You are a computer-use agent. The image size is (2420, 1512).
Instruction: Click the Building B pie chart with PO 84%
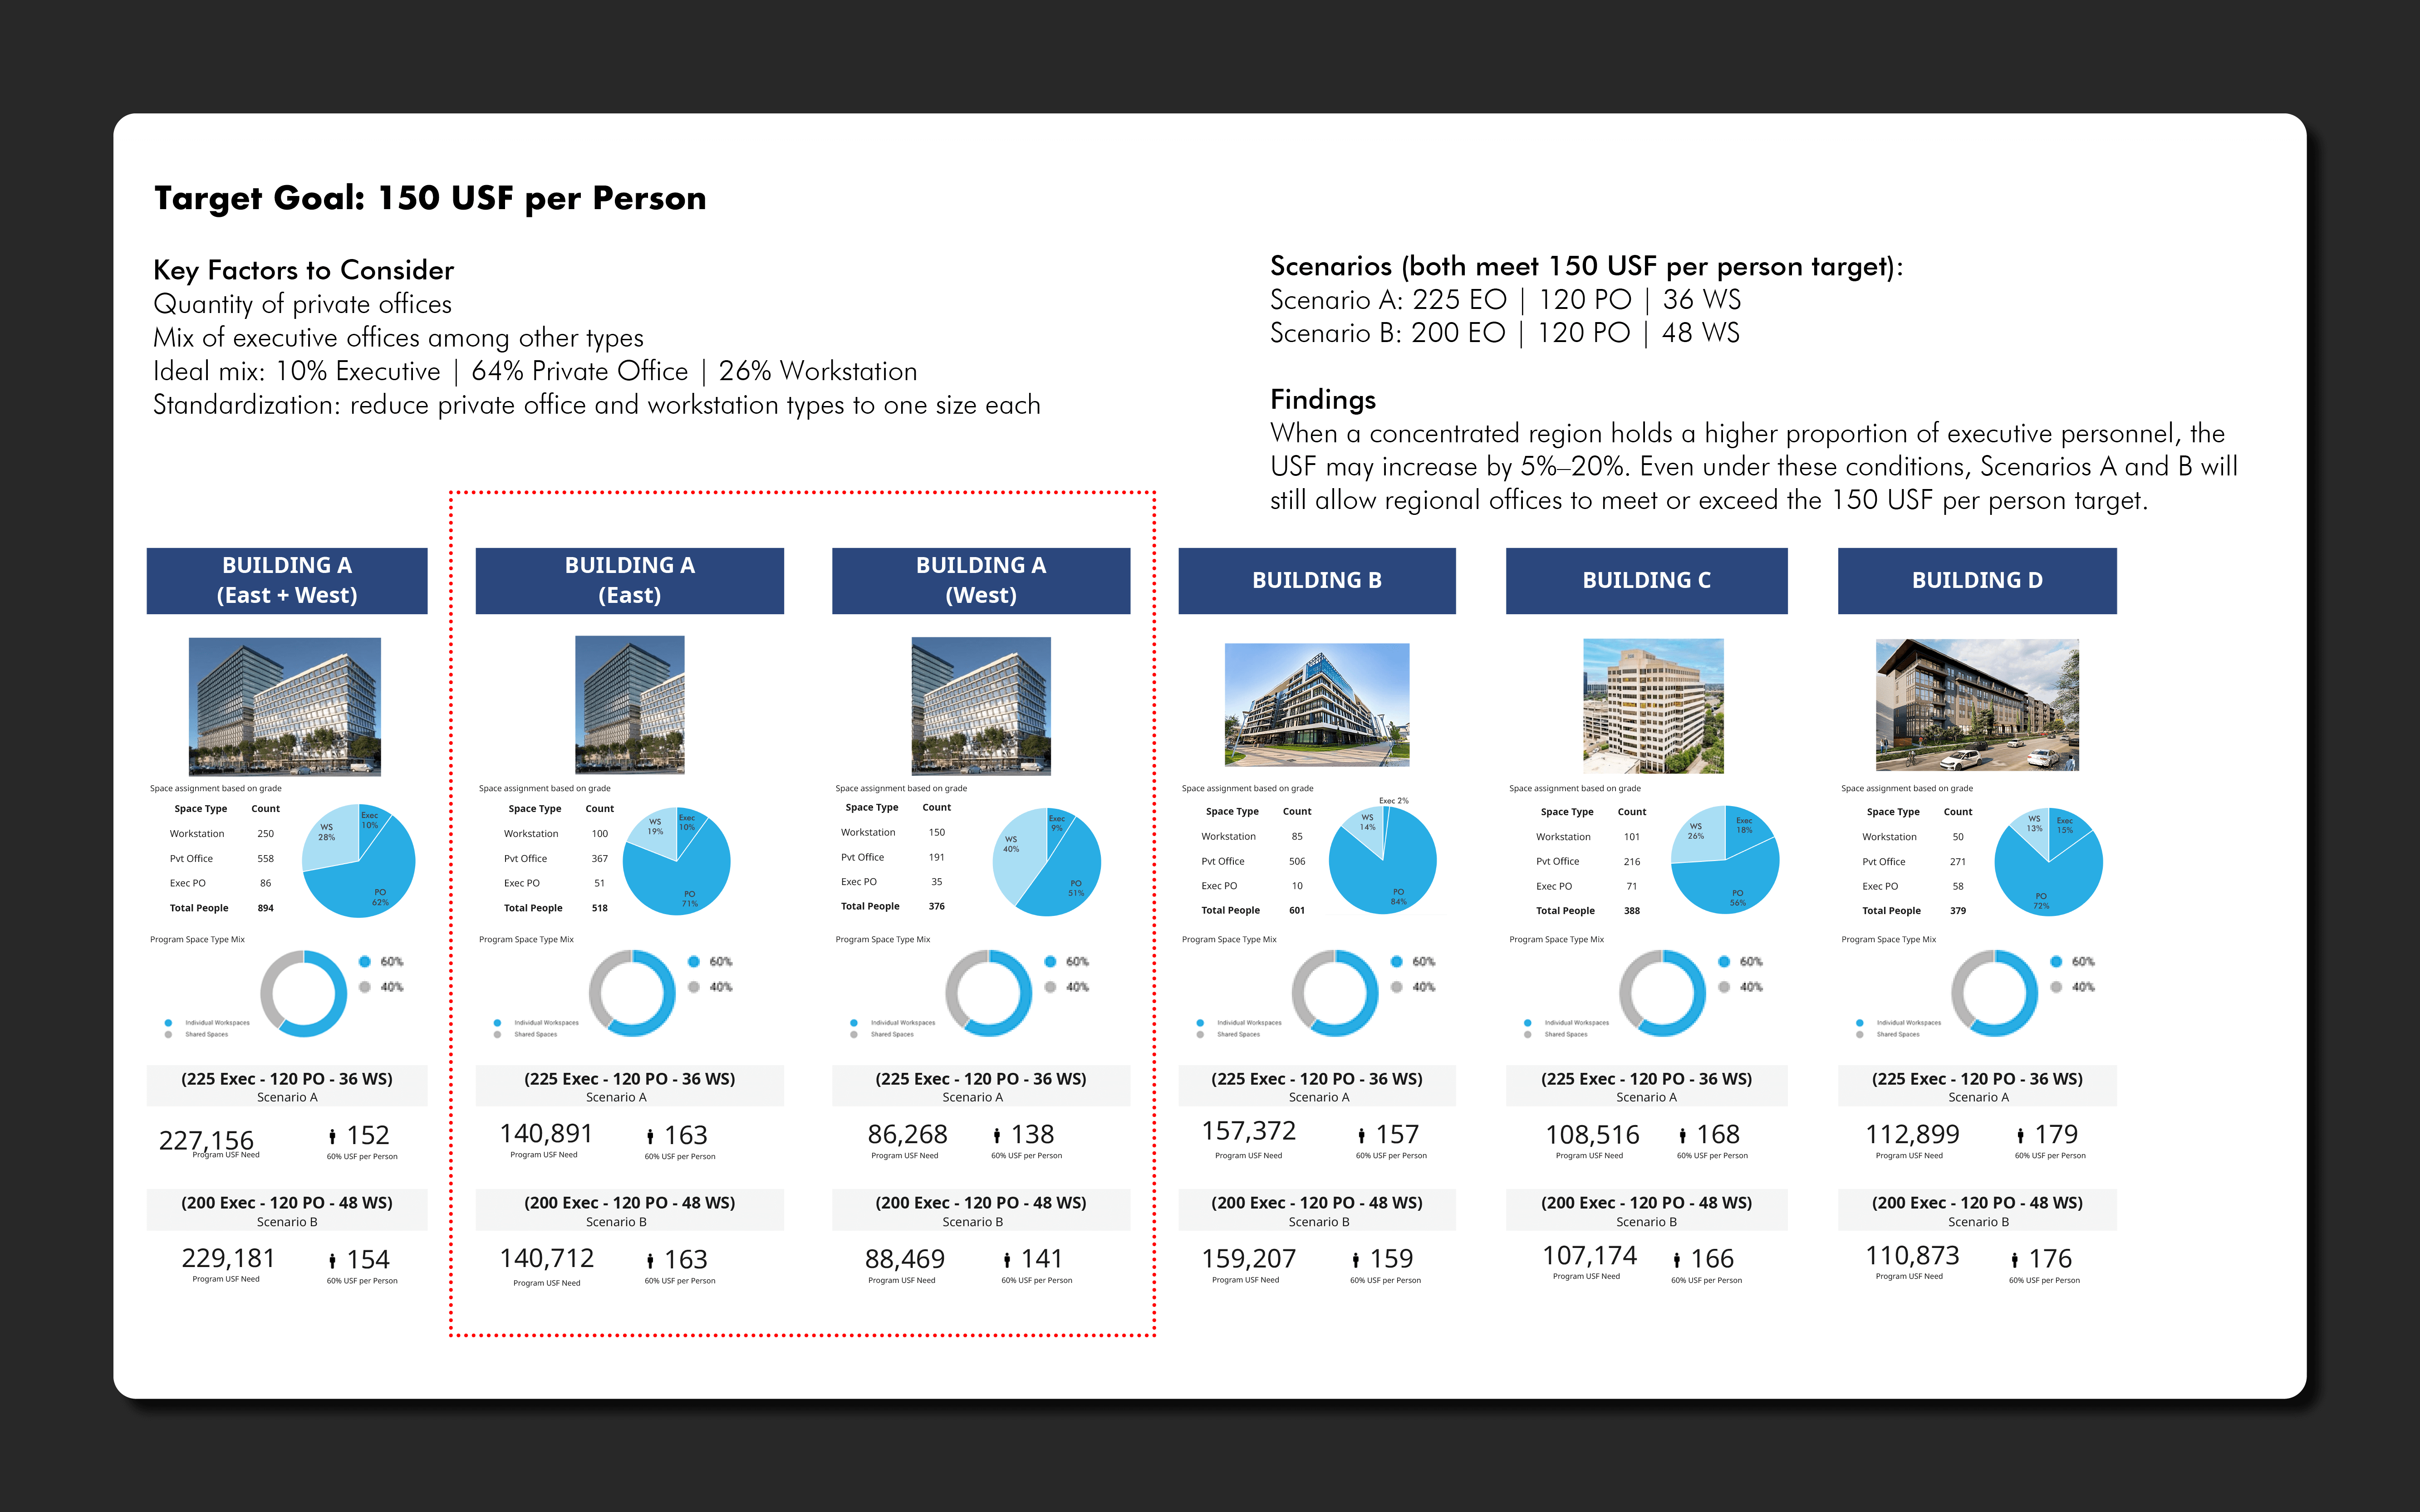click(x=1383, y=861)
